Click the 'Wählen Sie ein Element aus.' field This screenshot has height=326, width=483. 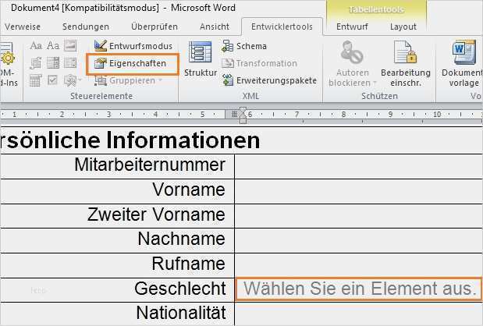[359, 289]
